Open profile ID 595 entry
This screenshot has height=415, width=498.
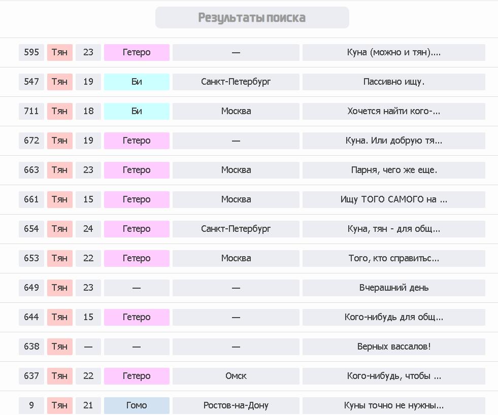31,52
